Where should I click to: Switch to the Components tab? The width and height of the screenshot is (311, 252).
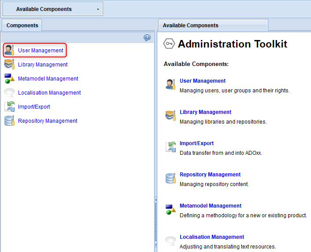click(22, 26)
